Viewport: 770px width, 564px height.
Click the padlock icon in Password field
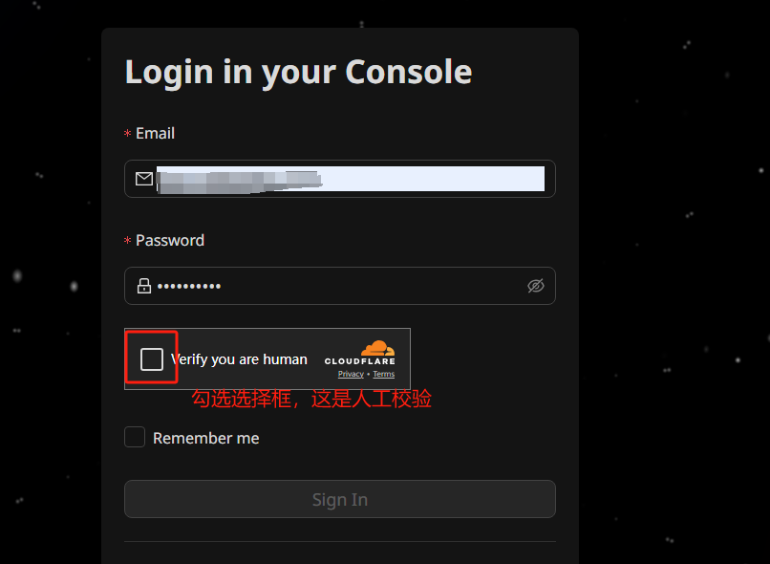(144, 286)
